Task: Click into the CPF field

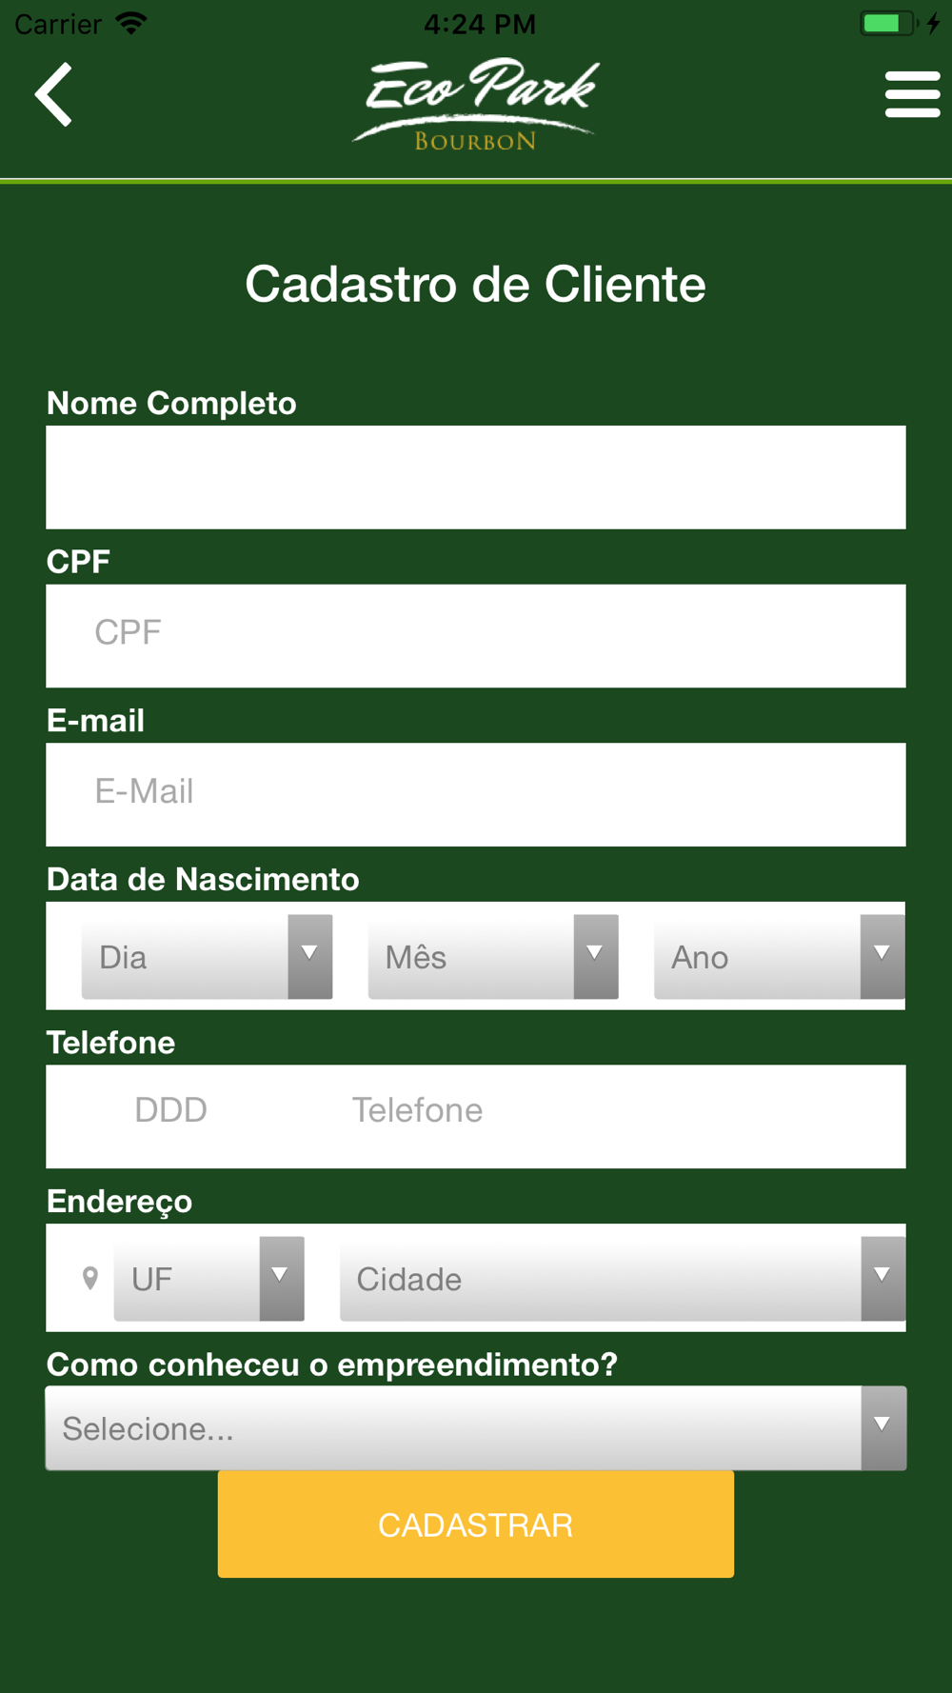Action: [x=476, y=636]
